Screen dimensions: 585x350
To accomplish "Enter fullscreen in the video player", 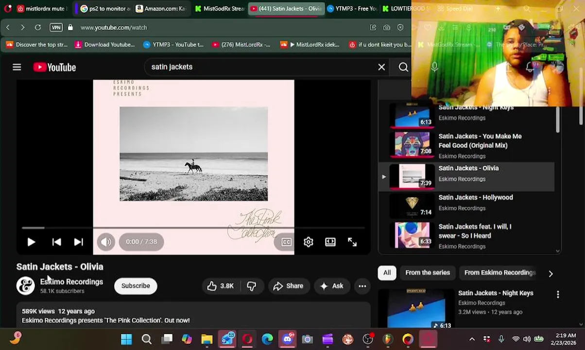I will (352, 242).
